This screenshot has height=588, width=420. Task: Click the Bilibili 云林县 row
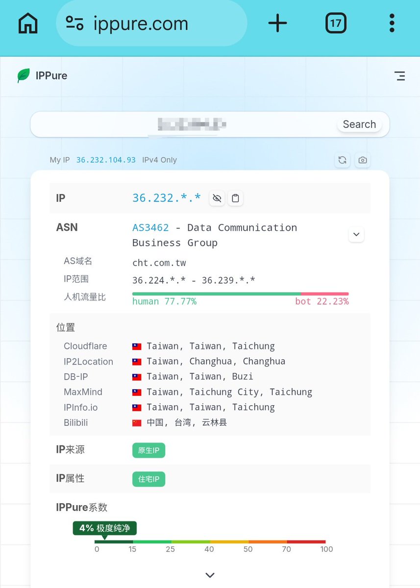click(210, 422)
